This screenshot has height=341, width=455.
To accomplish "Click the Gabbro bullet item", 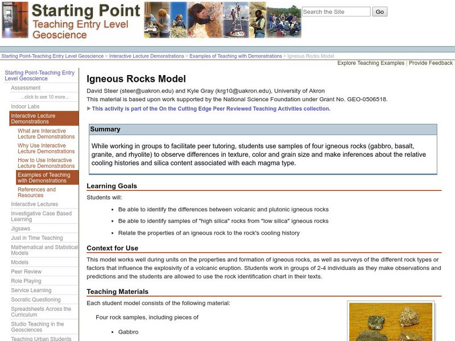I will tap(128, 332).
